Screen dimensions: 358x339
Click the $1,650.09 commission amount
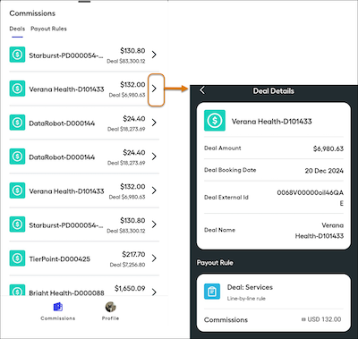click(x=130, y=288)
